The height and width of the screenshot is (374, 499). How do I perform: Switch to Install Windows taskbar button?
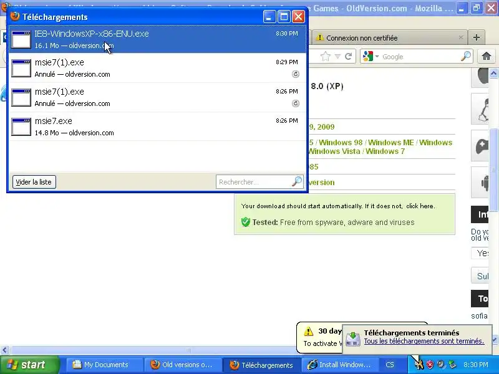339,365
